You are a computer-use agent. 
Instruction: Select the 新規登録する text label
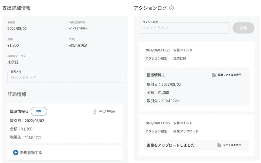pos(31,153)
